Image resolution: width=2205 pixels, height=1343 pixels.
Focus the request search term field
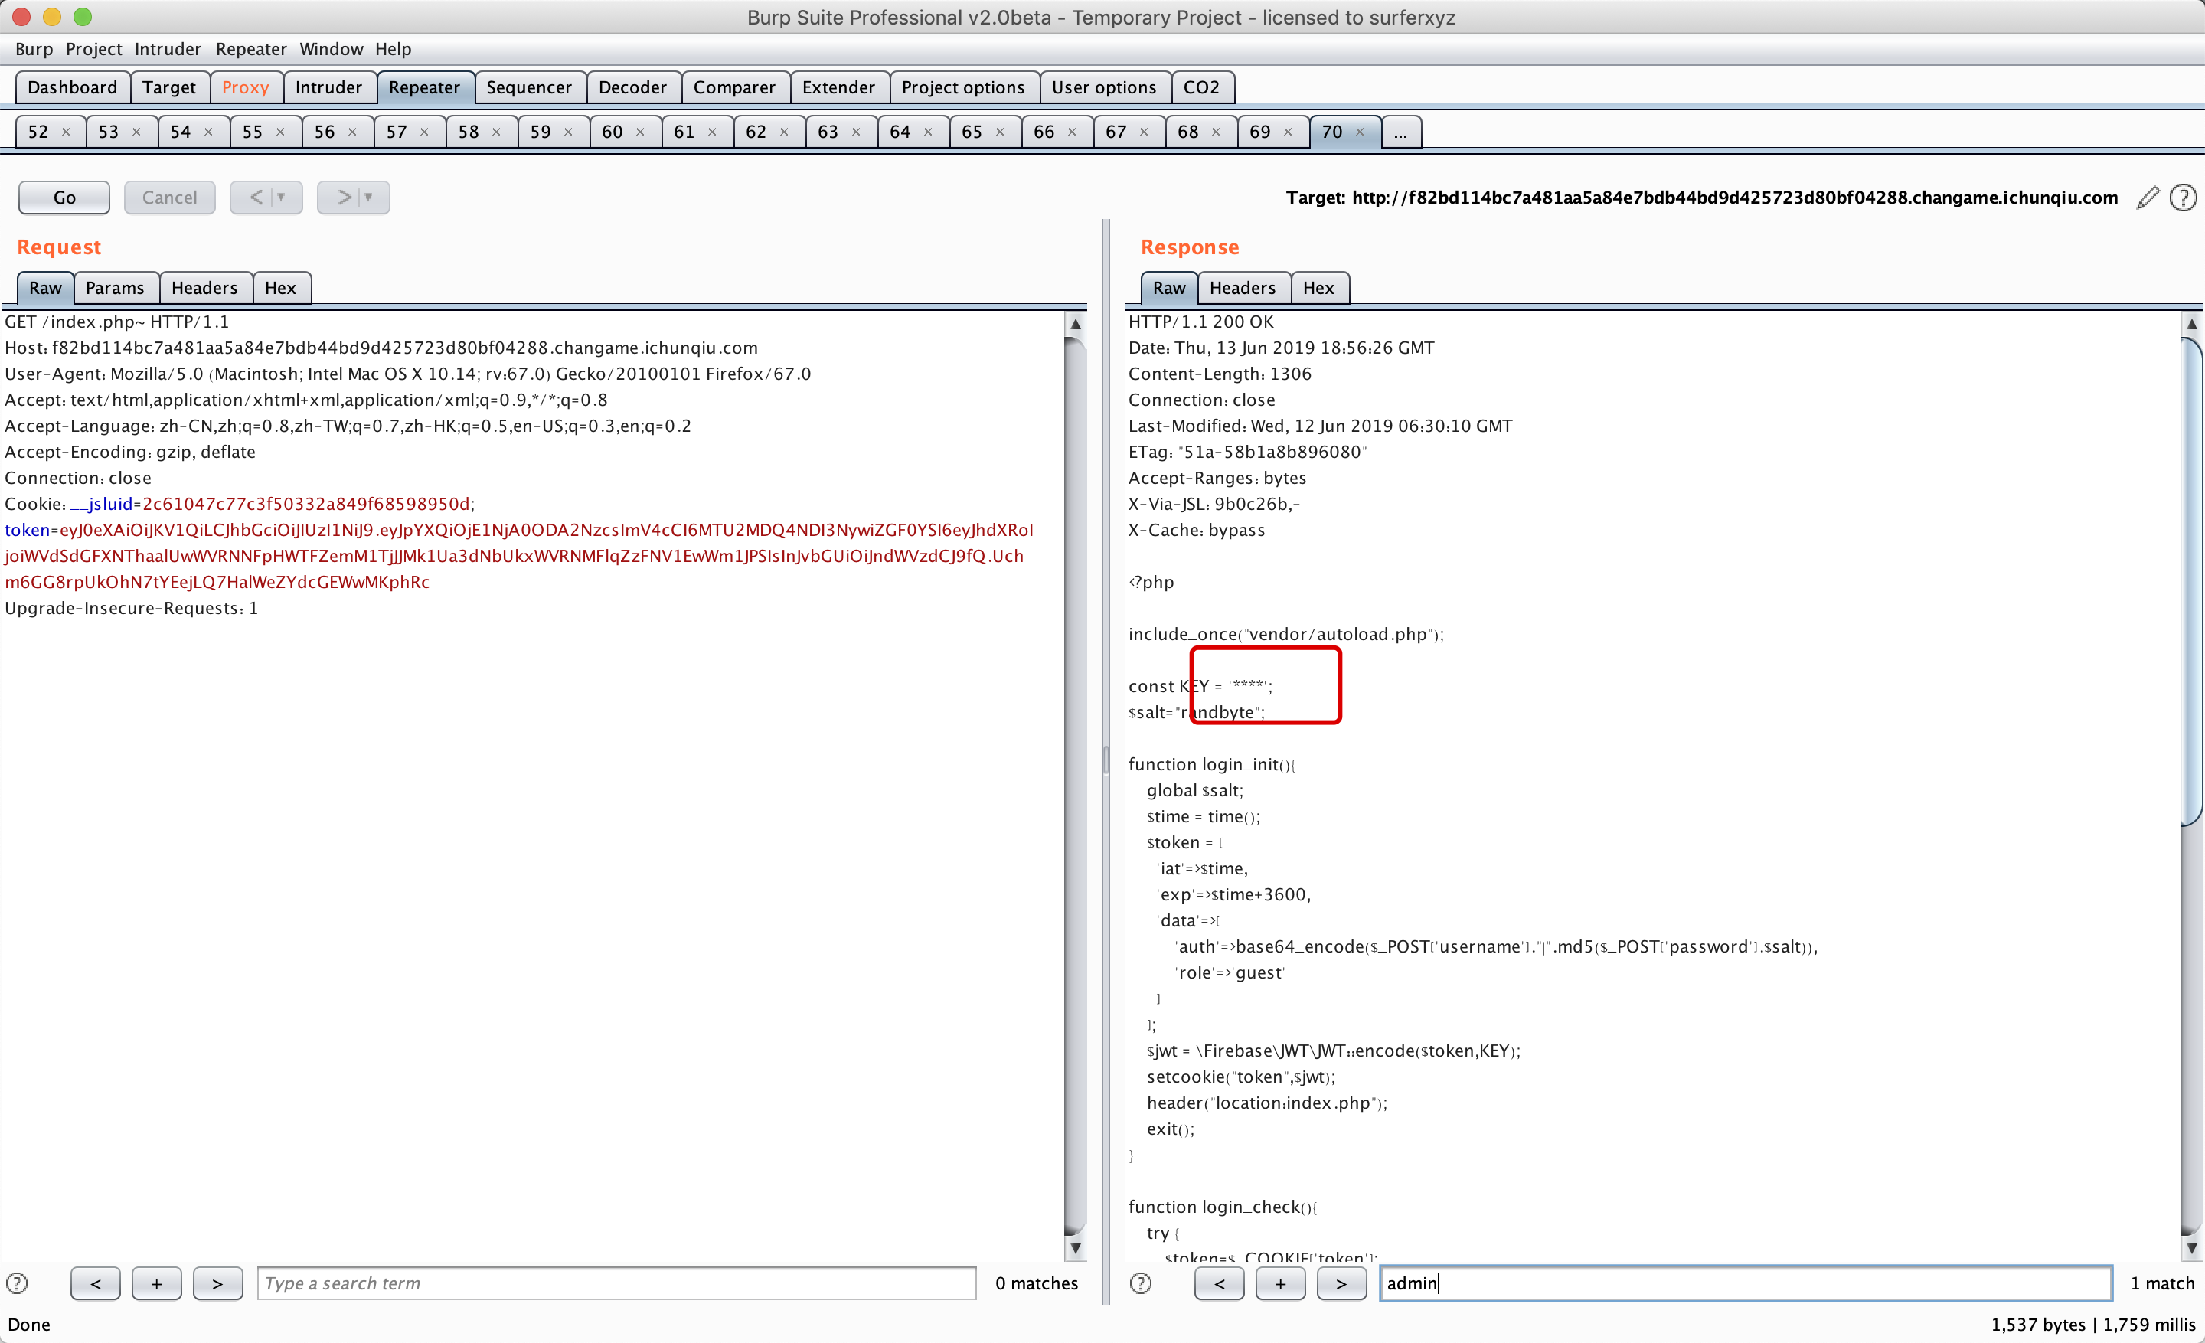click(616, 1283)
